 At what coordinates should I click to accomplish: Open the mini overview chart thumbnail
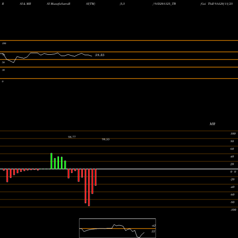click(x=118, y=228)
